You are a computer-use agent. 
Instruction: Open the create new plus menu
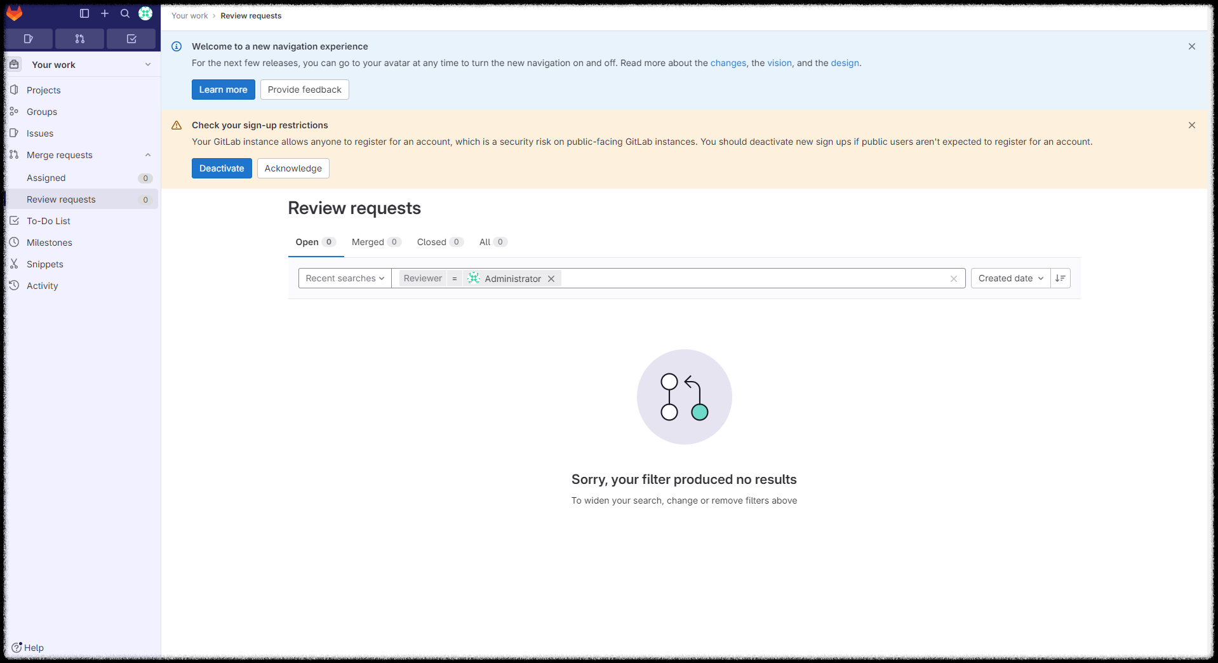point(105,13)
